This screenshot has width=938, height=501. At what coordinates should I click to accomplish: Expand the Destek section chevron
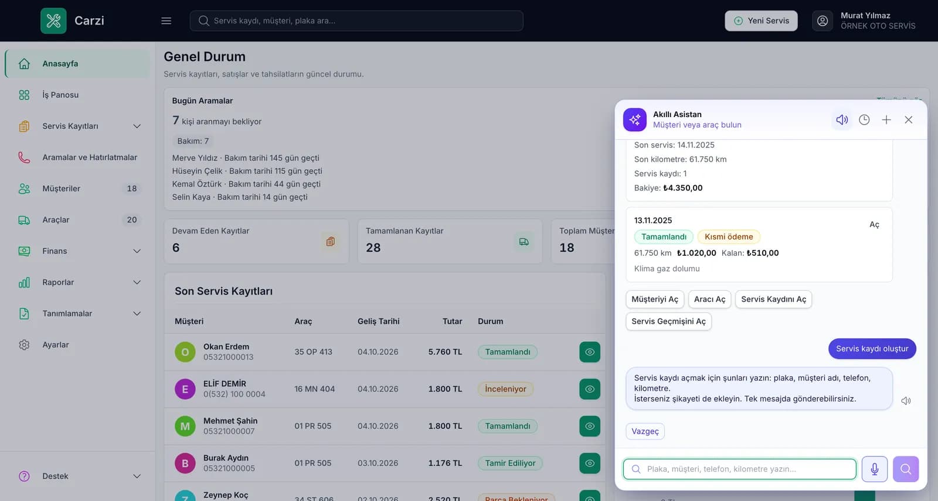(137, 476)
